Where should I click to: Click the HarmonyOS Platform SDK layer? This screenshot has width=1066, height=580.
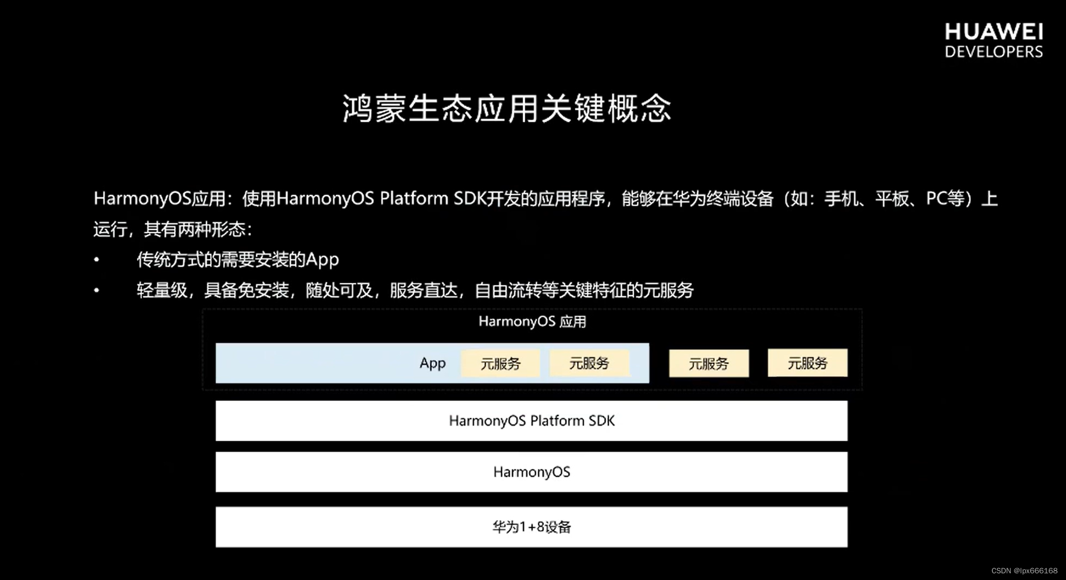pos(531,420)
